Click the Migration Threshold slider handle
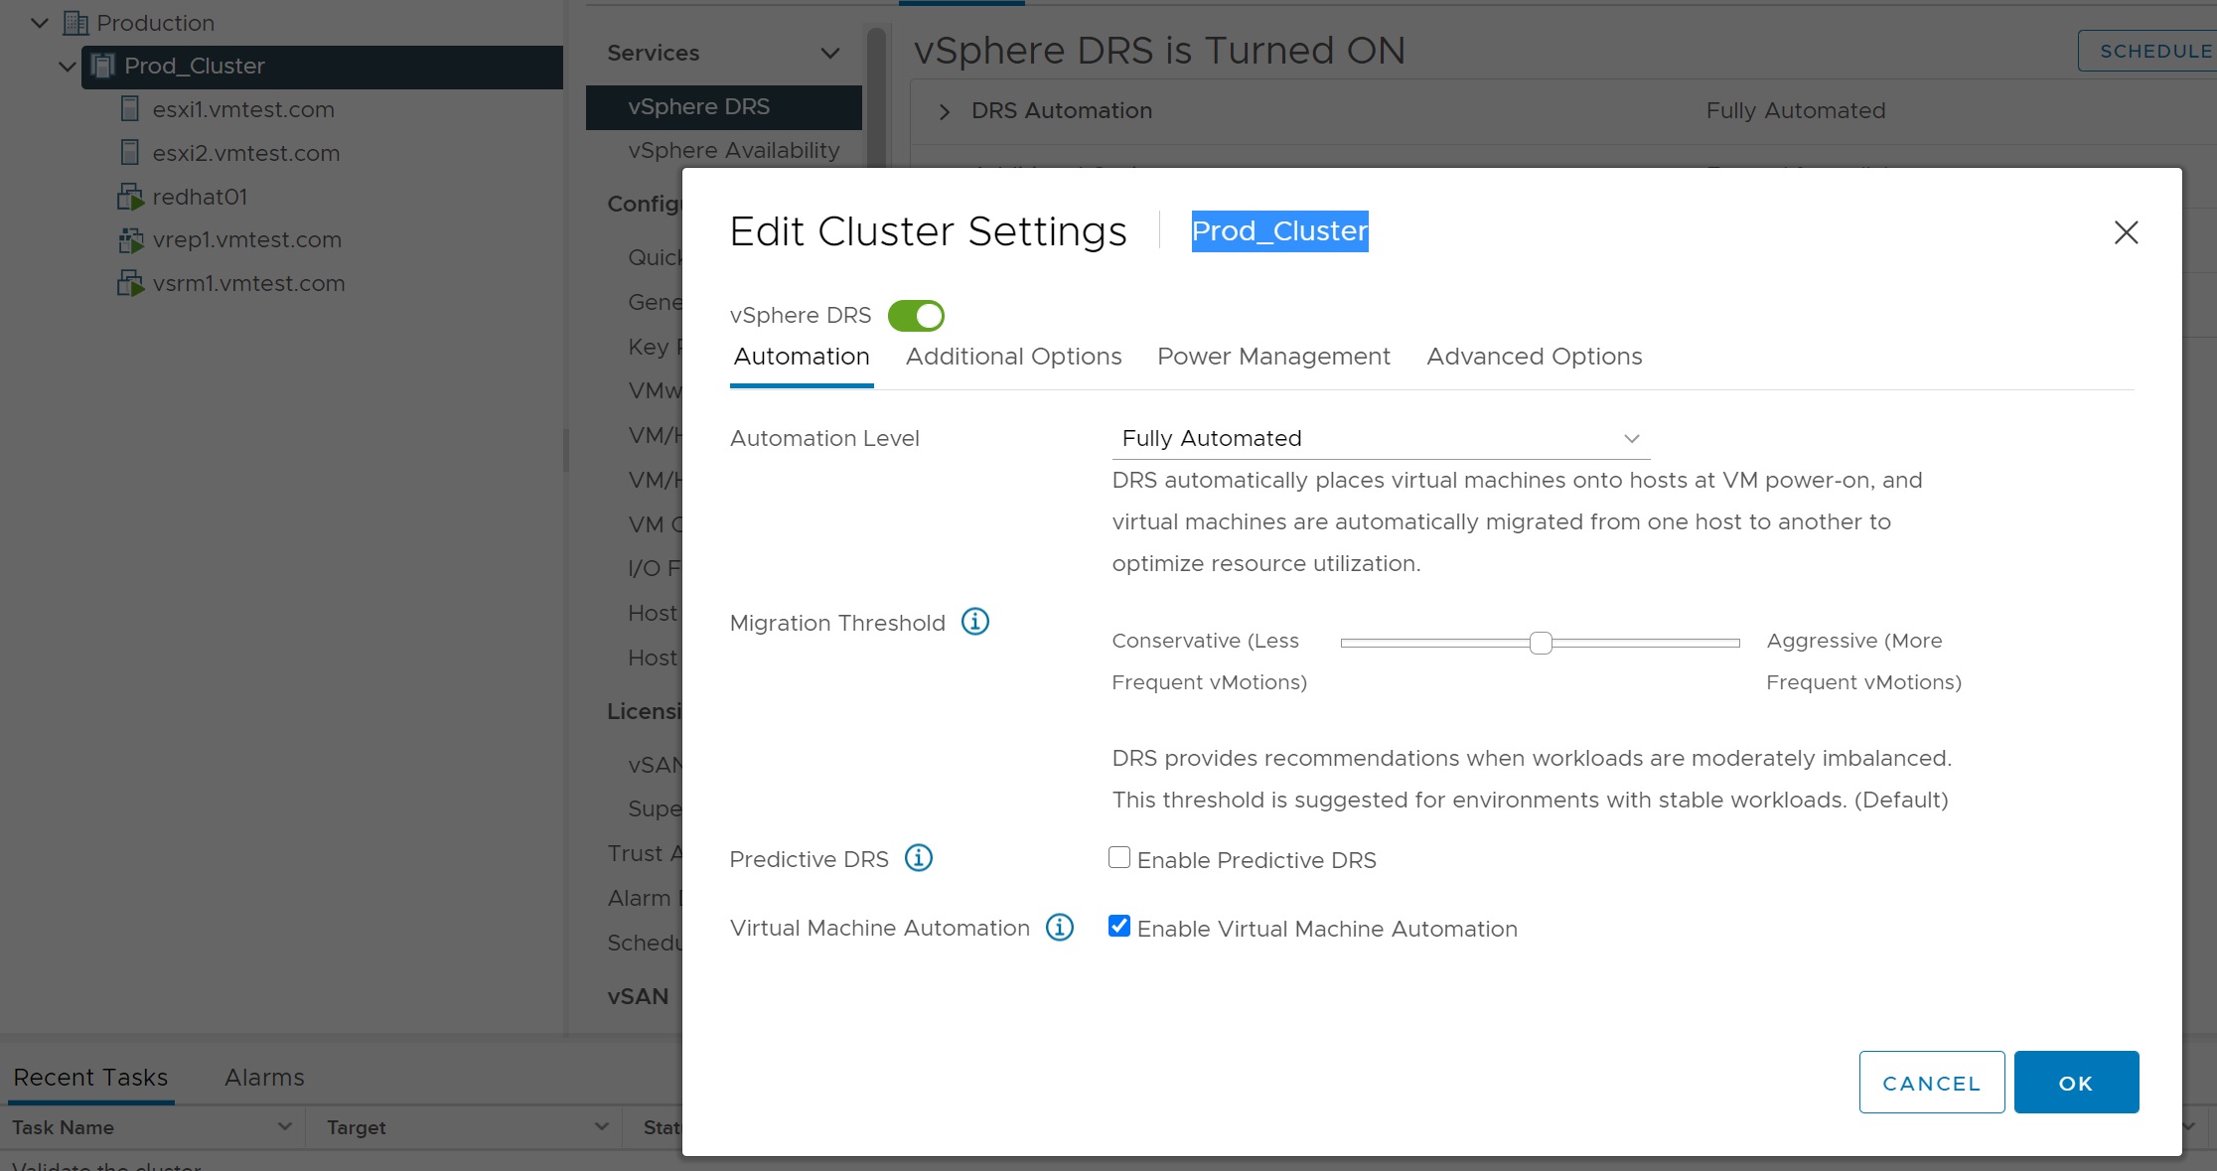This screenshot has height=1171, width=2217. (1541, 644)
